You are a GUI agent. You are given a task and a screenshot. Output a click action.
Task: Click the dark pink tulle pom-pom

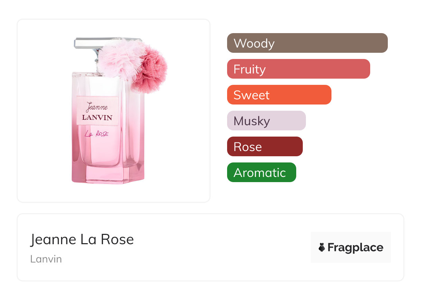click(x=153, y=69)
